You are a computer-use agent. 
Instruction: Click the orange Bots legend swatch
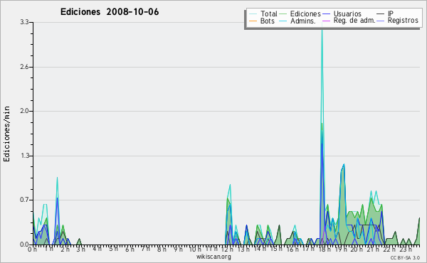(x=253, y=21)
